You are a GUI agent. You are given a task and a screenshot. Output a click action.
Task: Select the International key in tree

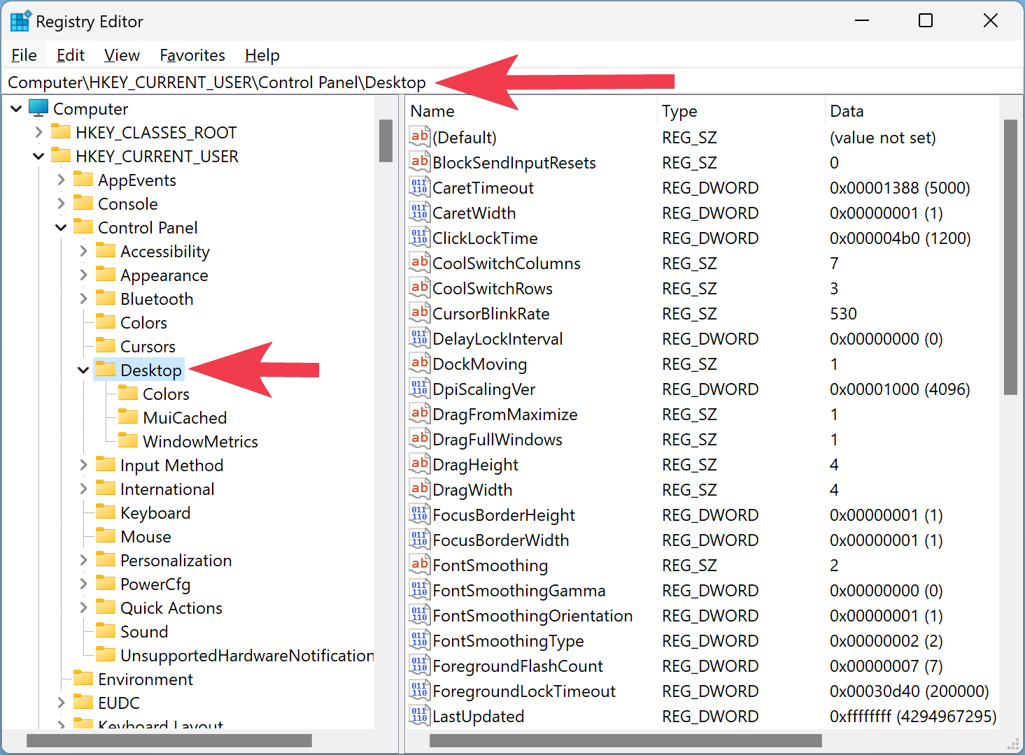pos(167,489)
